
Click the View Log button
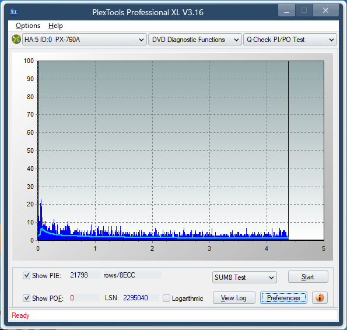[234, 298]
